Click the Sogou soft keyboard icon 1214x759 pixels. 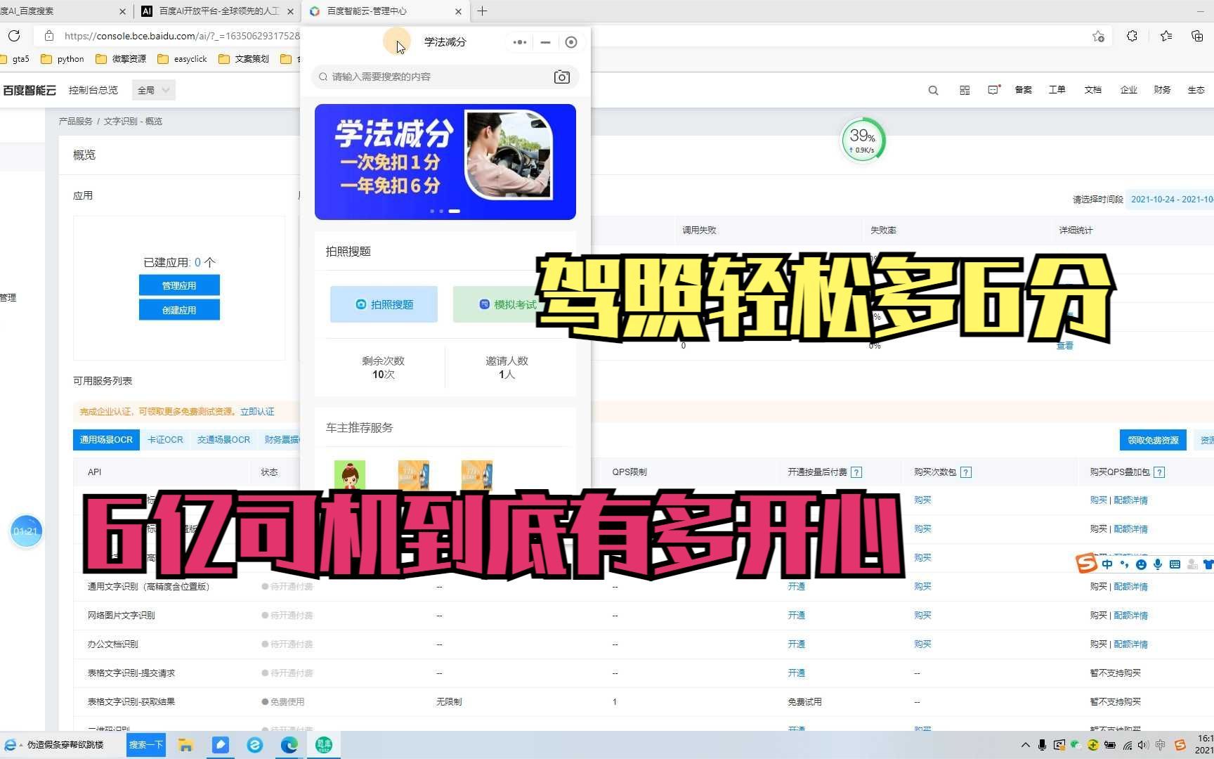point(1175,564)
